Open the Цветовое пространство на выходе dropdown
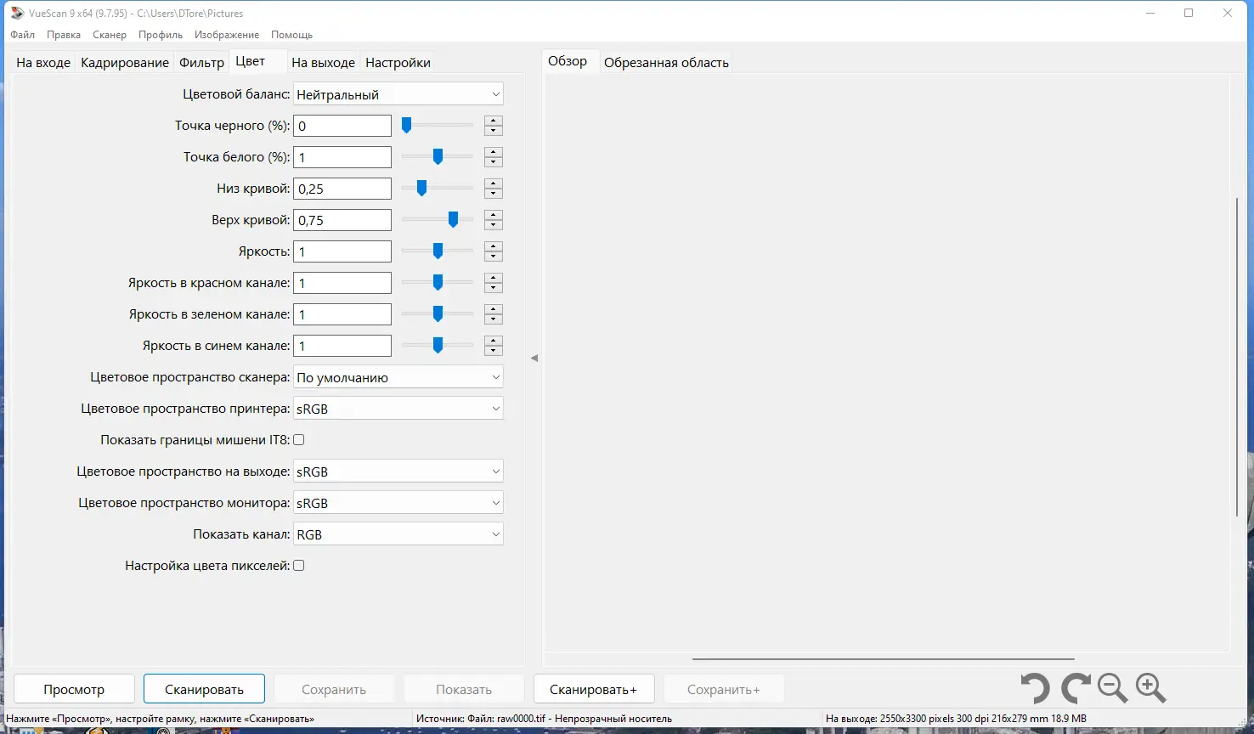1254x734 pixels. click(x=398, y=471)
